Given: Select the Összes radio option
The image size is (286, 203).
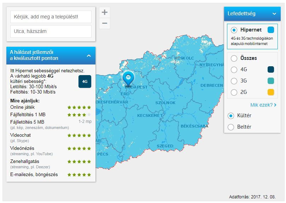Looking at the screenshot, I should tap(234, 58).
